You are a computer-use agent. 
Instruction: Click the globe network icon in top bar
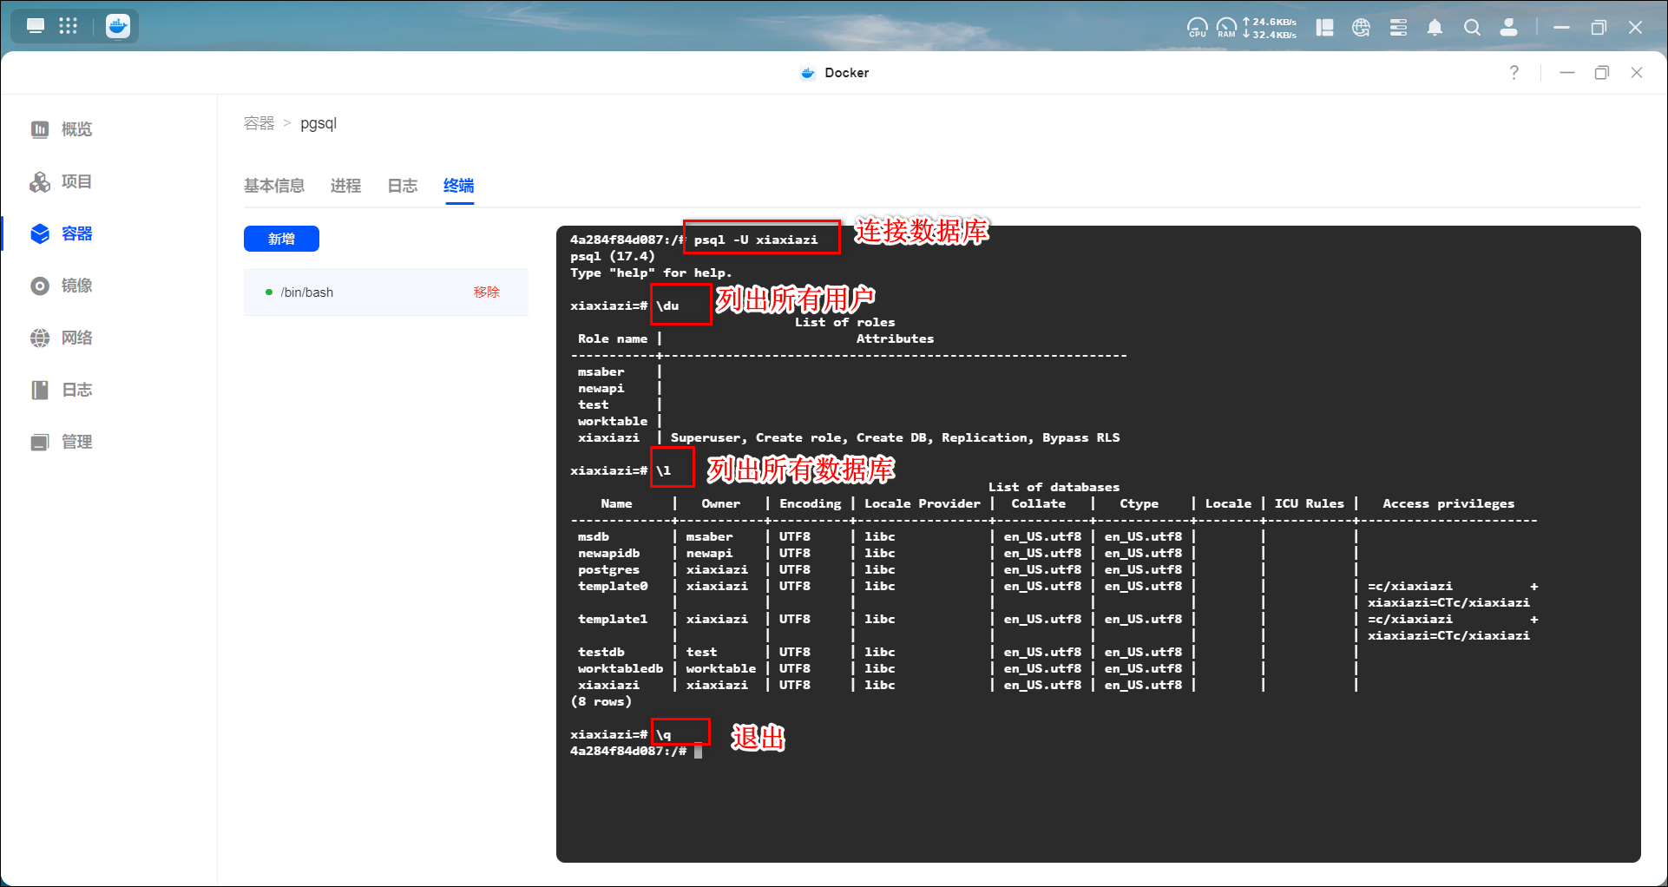coord(1361,28)
